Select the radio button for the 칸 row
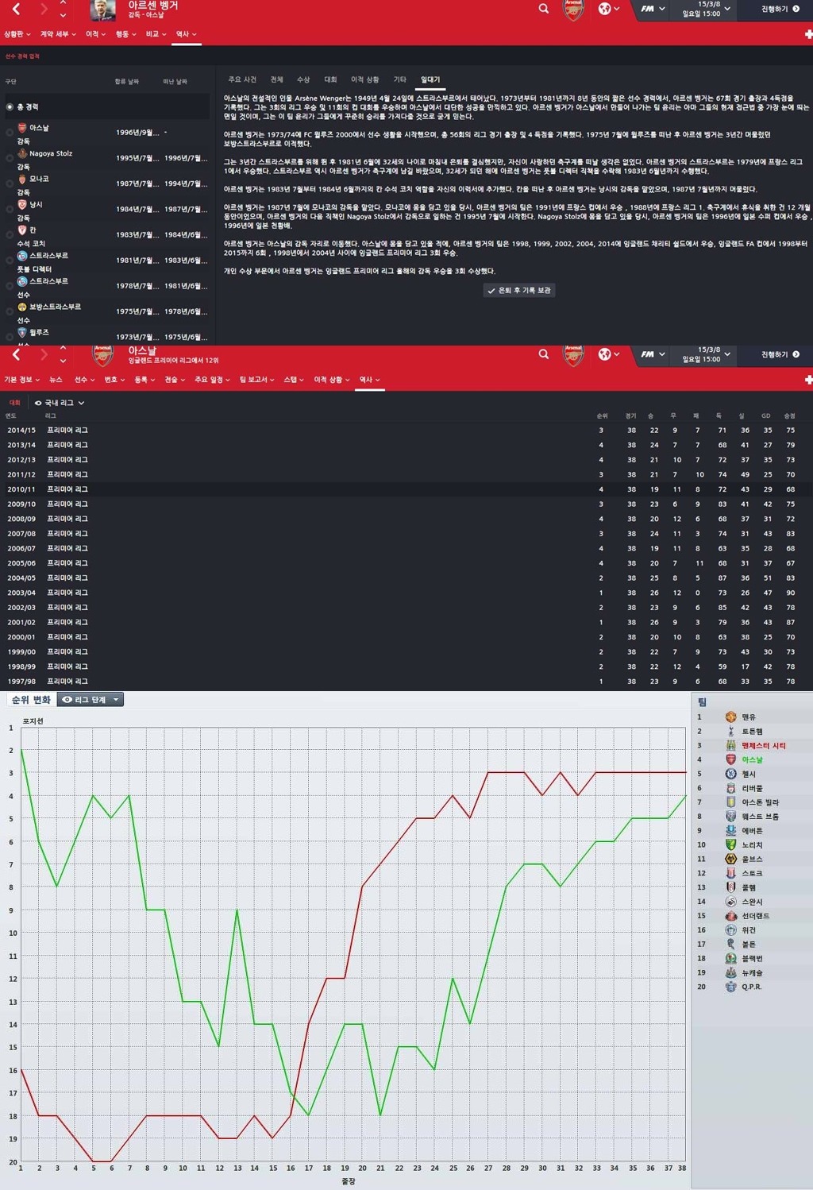 click(10, 234)
